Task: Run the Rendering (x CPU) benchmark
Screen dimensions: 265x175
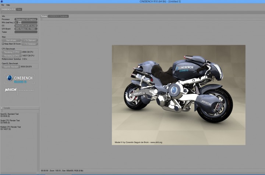Action: click(x=11, y=56)
